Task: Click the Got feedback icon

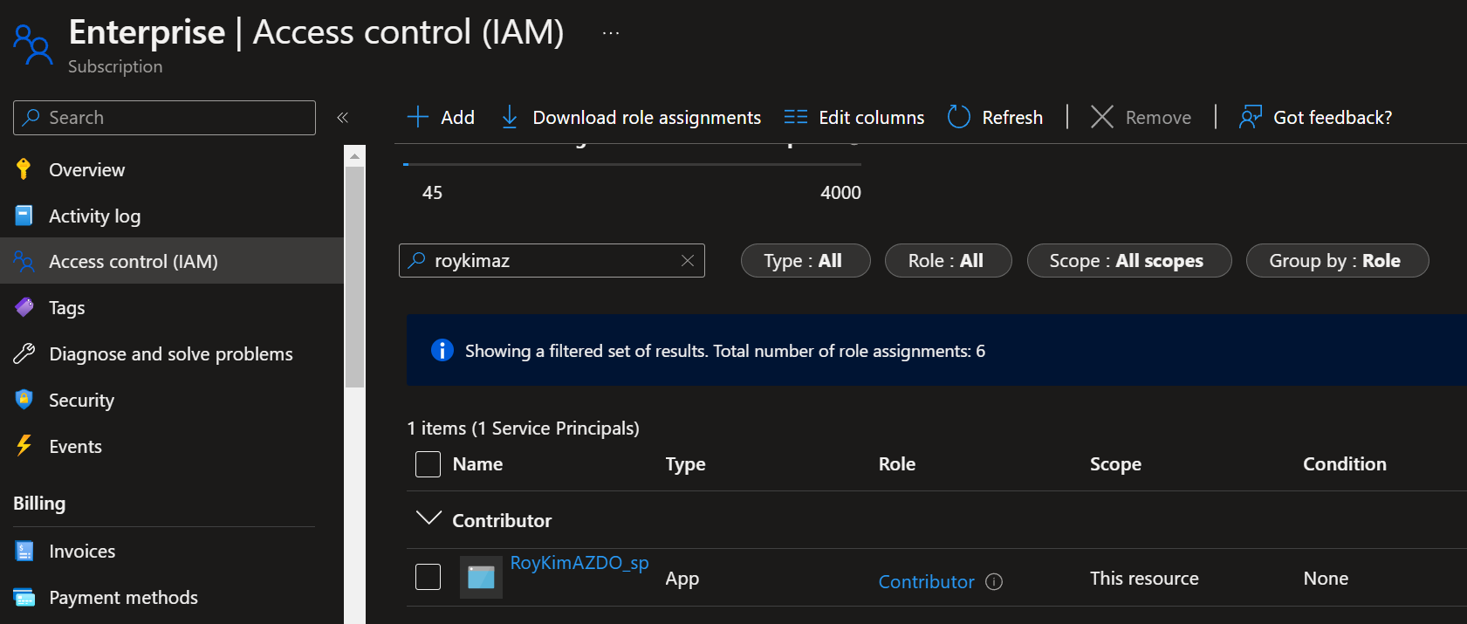Action: click(1251, 117)
